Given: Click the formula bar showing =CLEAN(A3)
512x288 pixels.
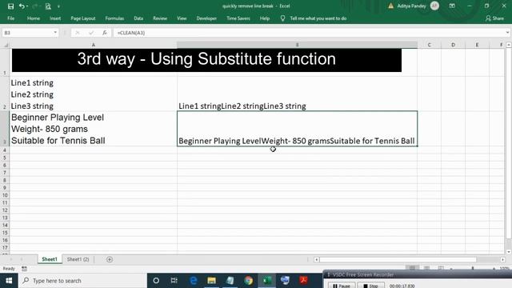Looking at the screenshot, I should [x=309, y=33].
